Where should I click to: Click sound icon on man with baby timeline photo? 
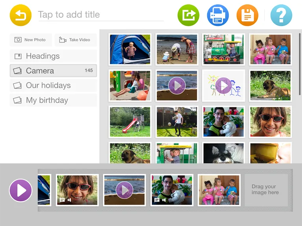pos(164,200)
